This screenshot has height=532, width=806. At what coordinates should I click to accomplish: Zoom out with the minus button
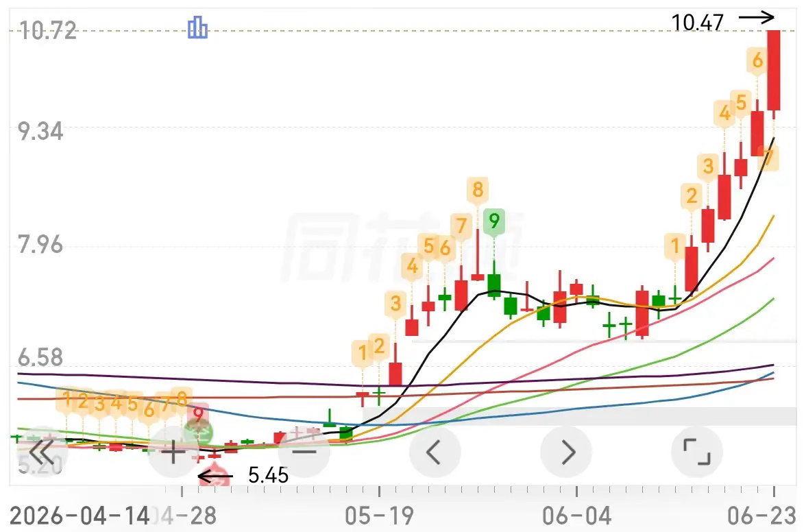pyautogui.click(x=304, y=452)
